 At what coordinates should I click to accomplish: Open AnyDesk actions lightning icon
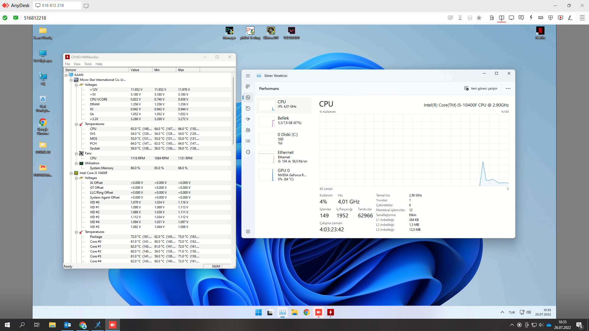coord(531,18)
